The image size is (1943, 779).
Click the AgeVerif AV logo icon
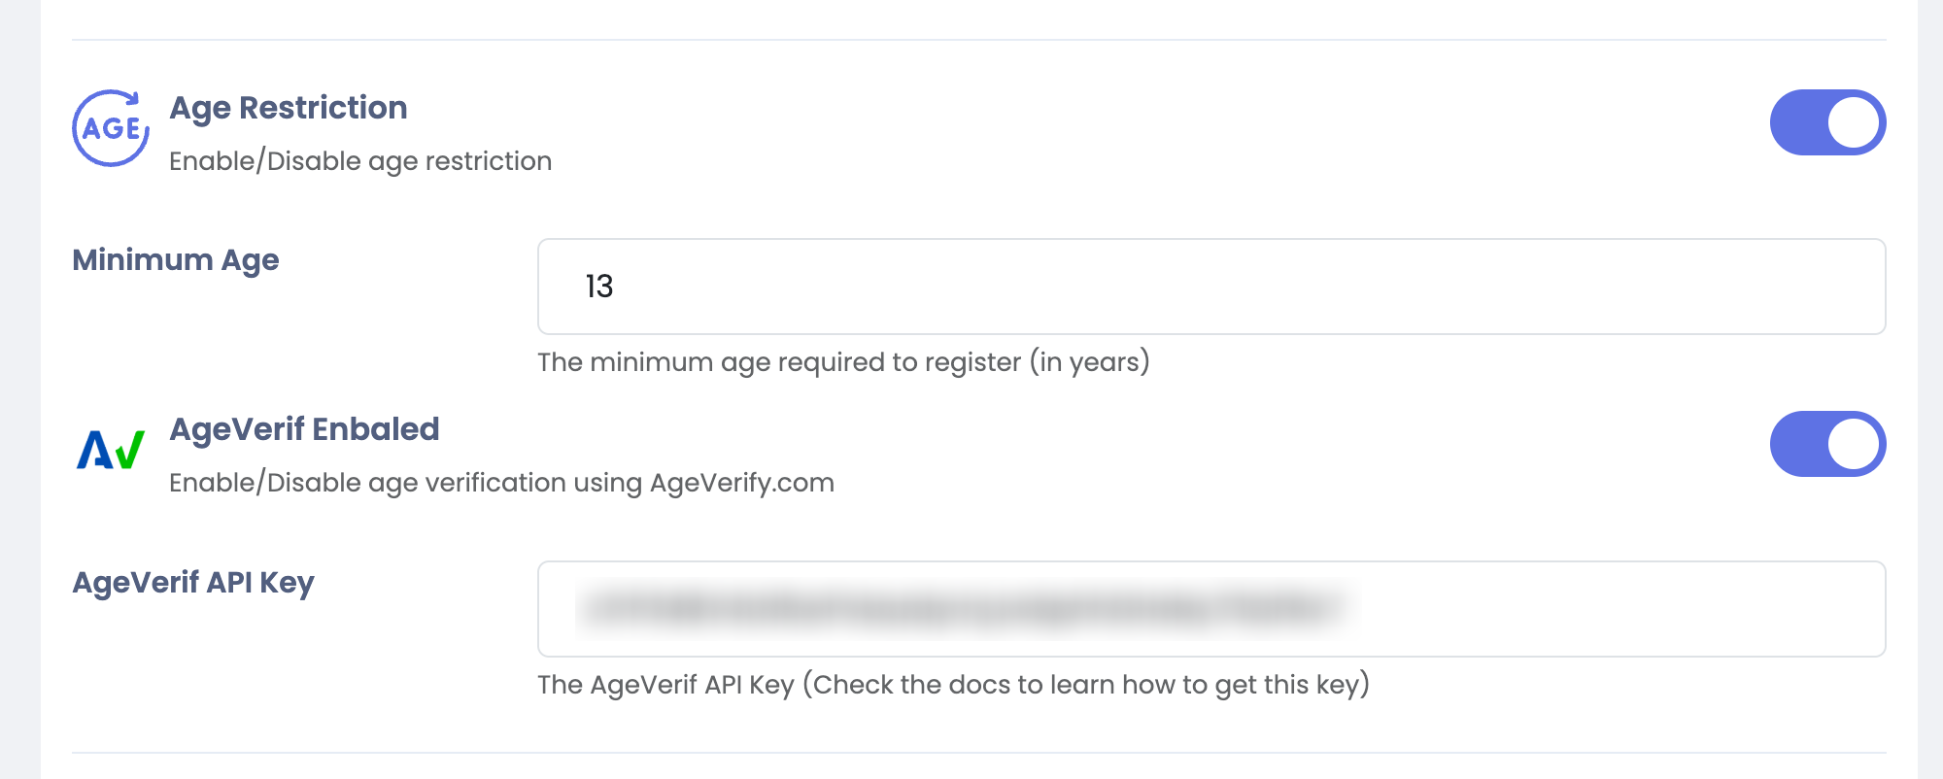[x=111, y=450]
